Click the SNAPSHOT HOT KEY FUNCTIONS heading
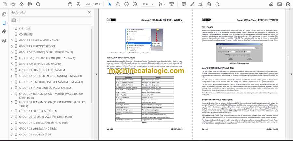 pyautogui.click(x=120, y=74)
